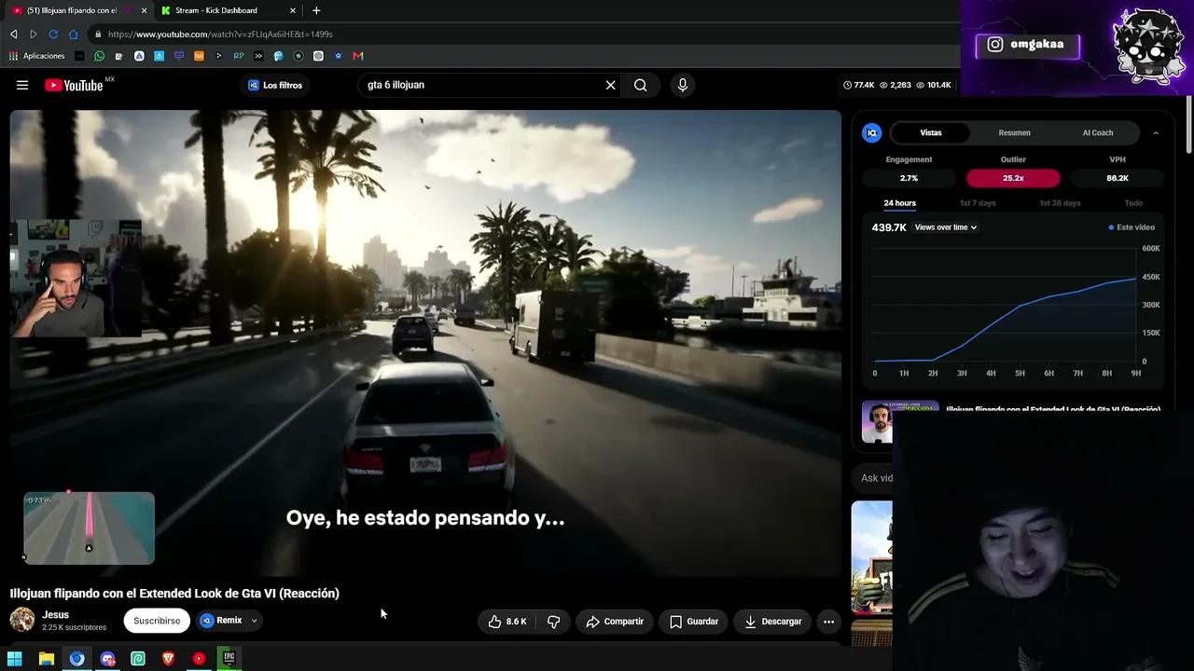The width and height of the screenshot is (1194, 671).
Task: Toggle the Este video chart legend
Action: click(x=1132, y=227)
